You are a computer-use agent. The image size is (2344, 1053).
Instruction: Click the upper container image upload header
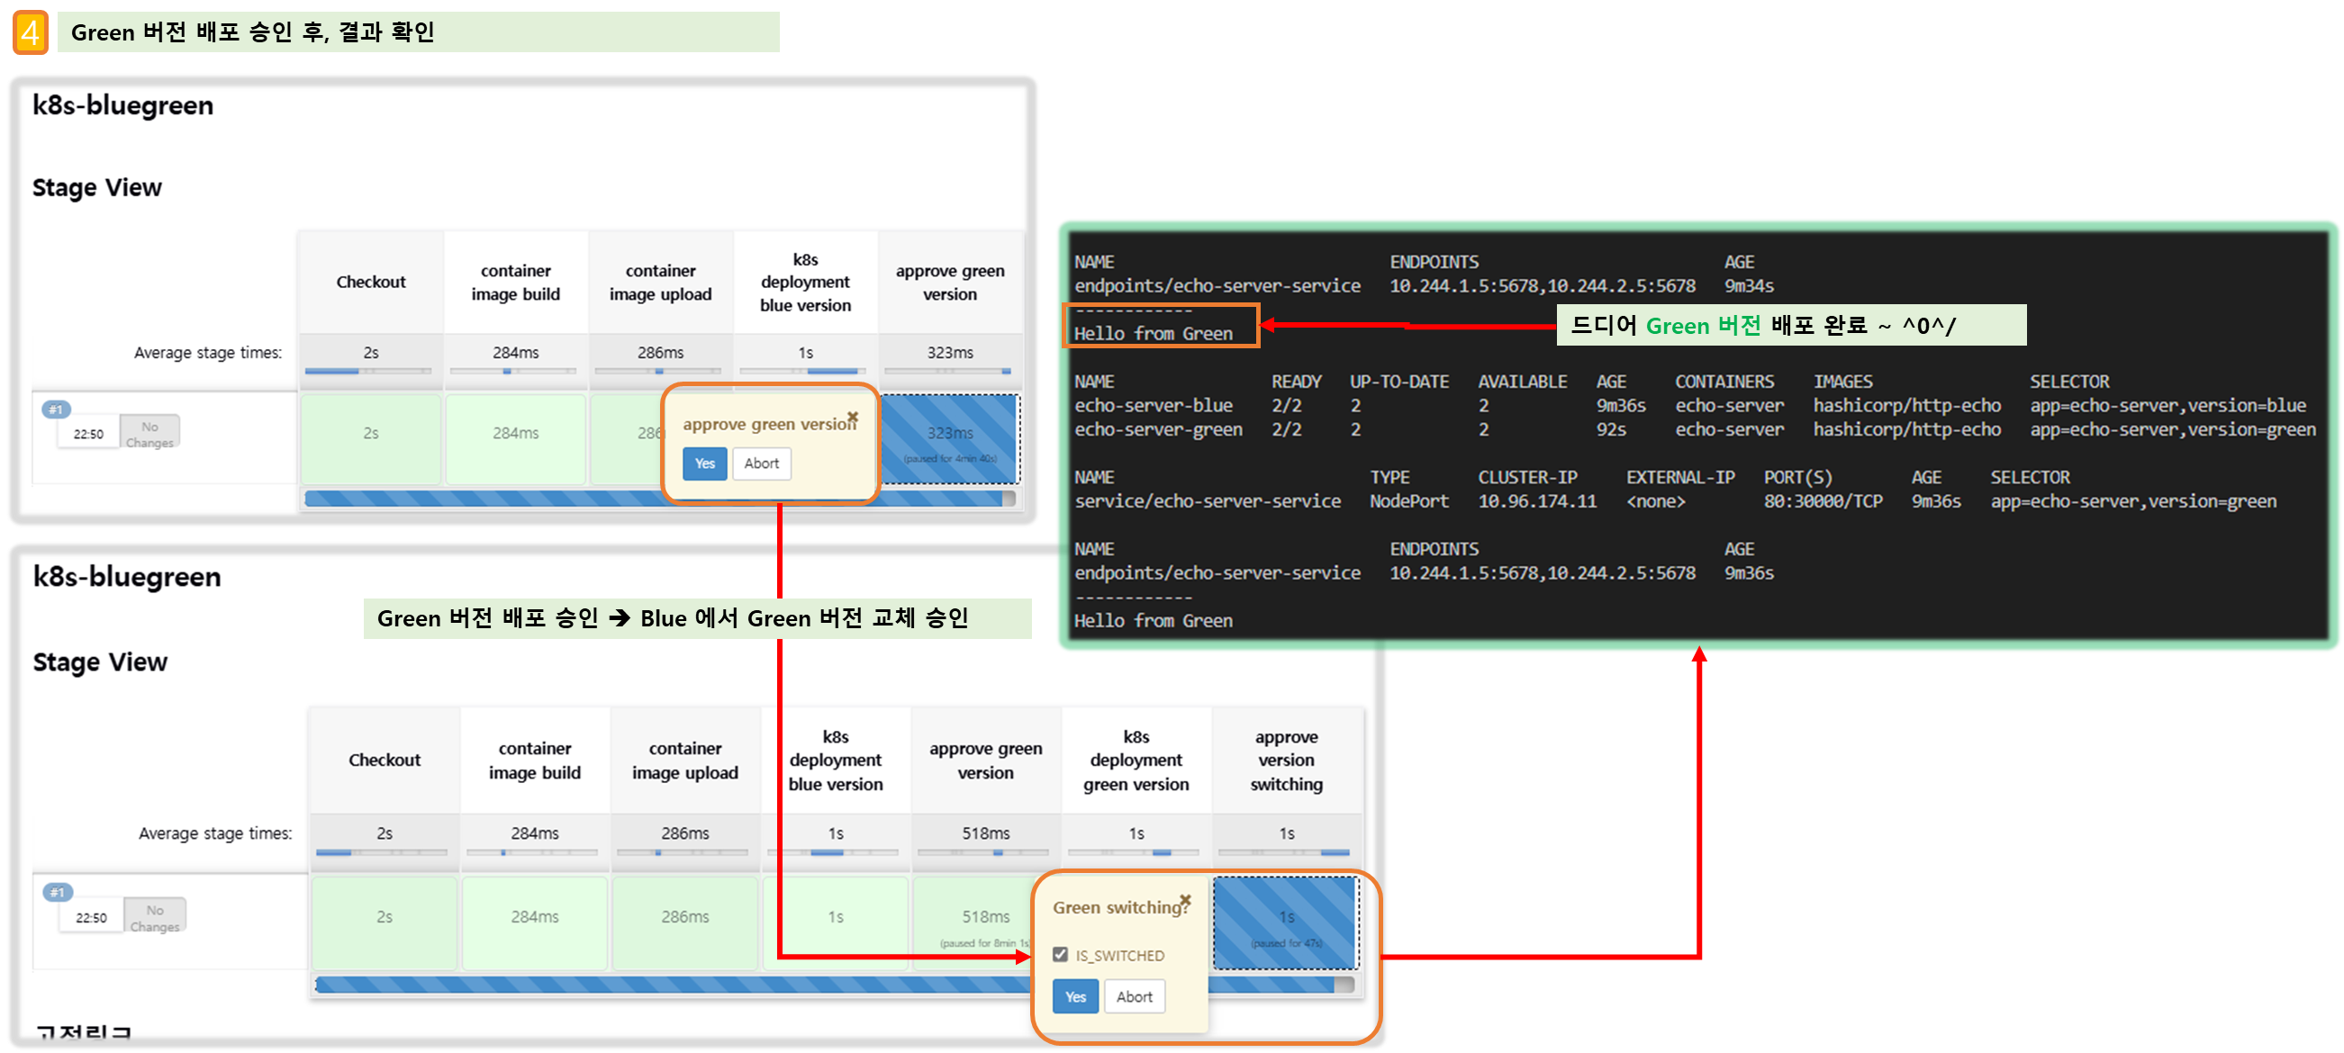point(660,282)
